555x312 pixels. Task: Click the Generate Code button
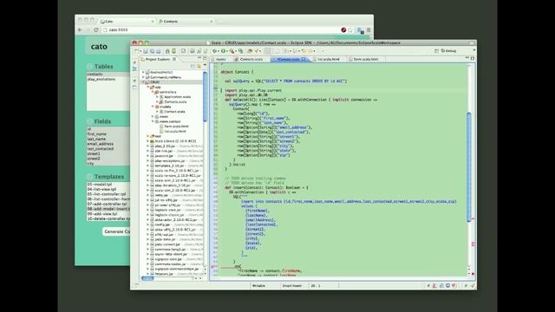(117, 231)
